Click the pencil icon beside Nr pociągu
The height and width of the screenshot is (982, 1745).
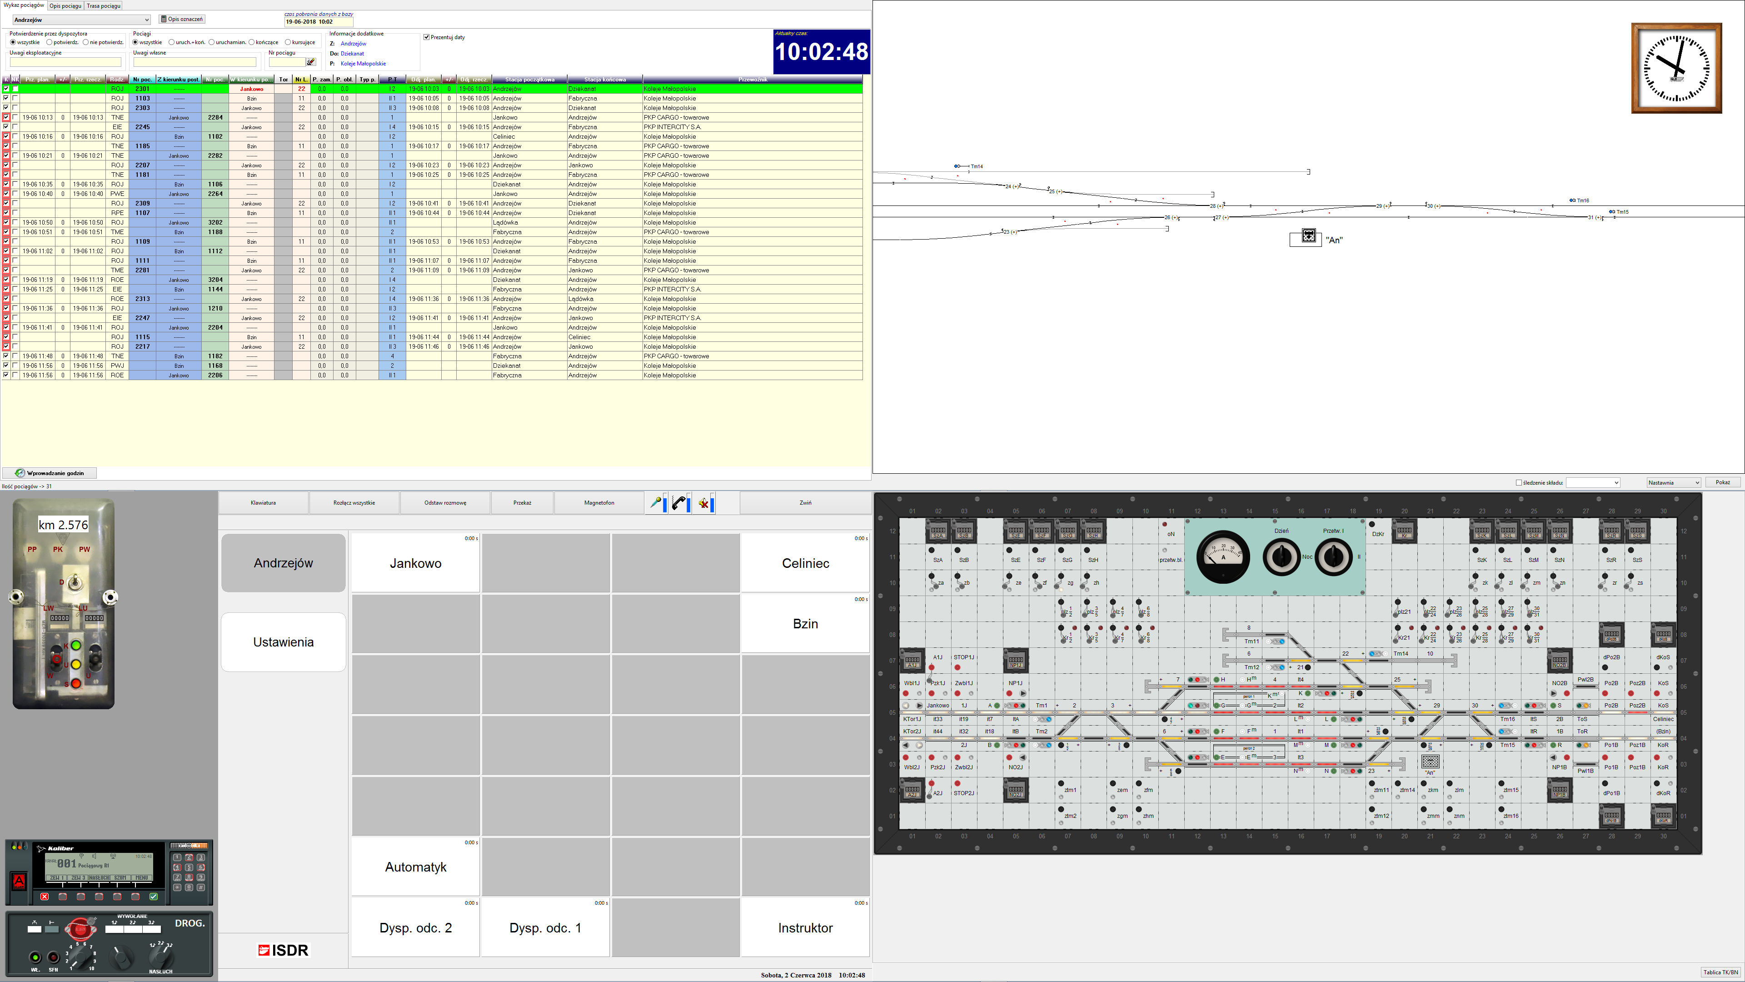point(311,62)
